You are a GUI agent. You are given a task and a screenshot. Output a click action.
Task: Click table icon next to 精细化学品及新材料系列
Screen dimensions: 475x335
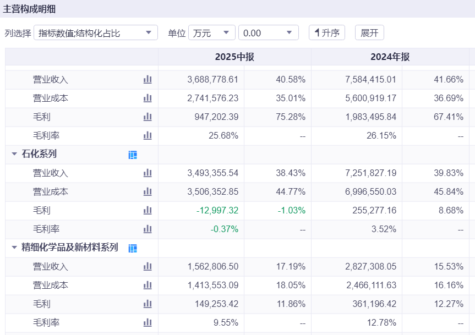pyautogui.click(x=133, y=248)
